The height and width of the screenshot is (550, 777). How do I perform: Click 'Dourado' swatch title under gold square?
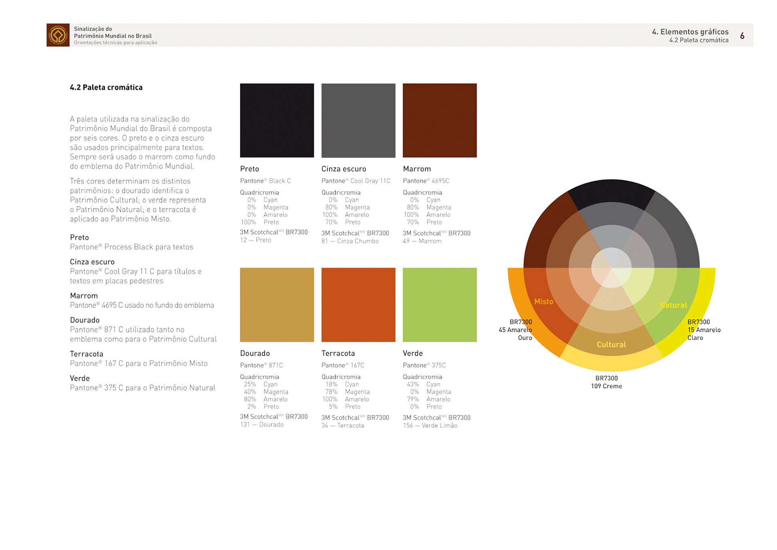point(255,353)
